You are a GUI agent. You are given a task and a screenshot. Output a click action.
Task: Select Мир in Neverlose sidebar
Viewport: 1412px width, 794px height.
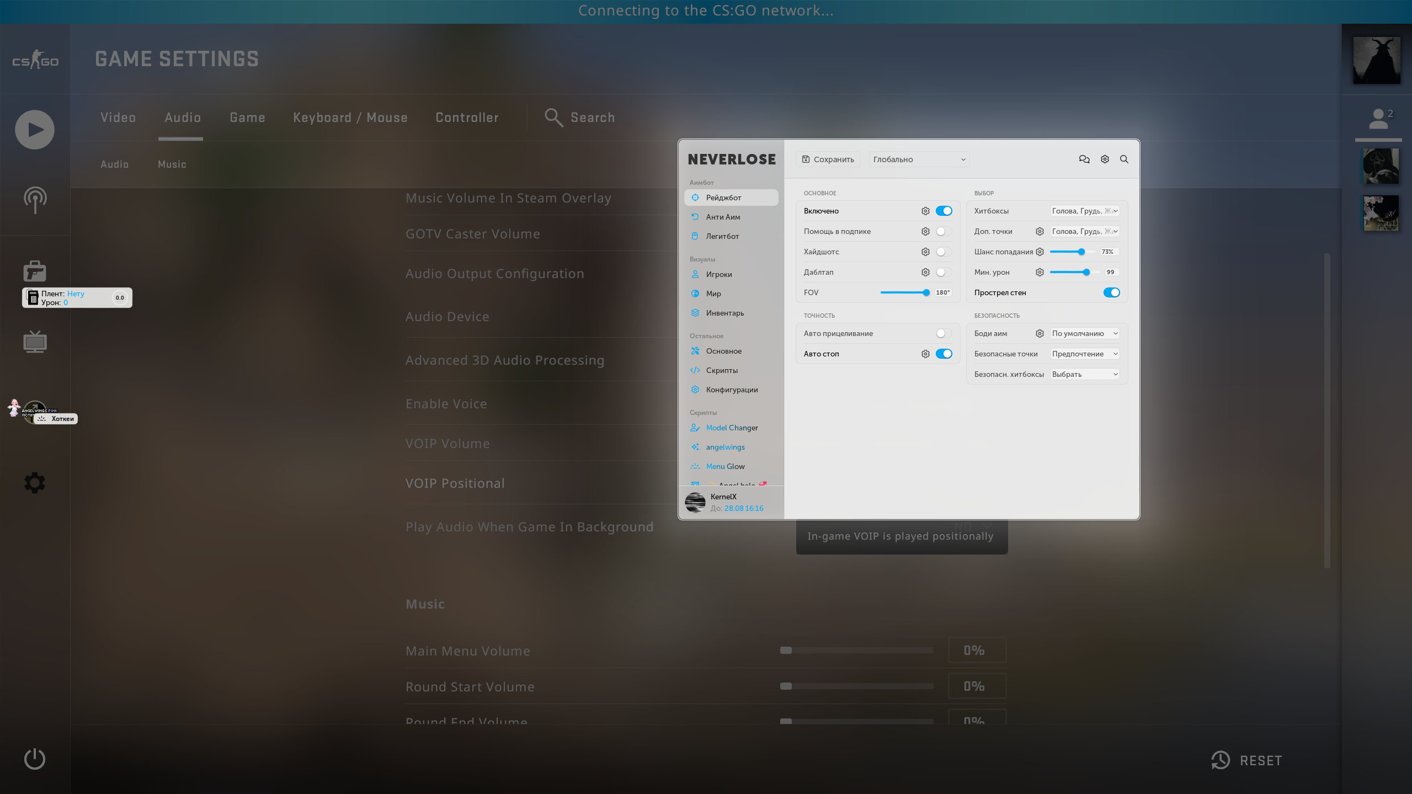(731, 294)
